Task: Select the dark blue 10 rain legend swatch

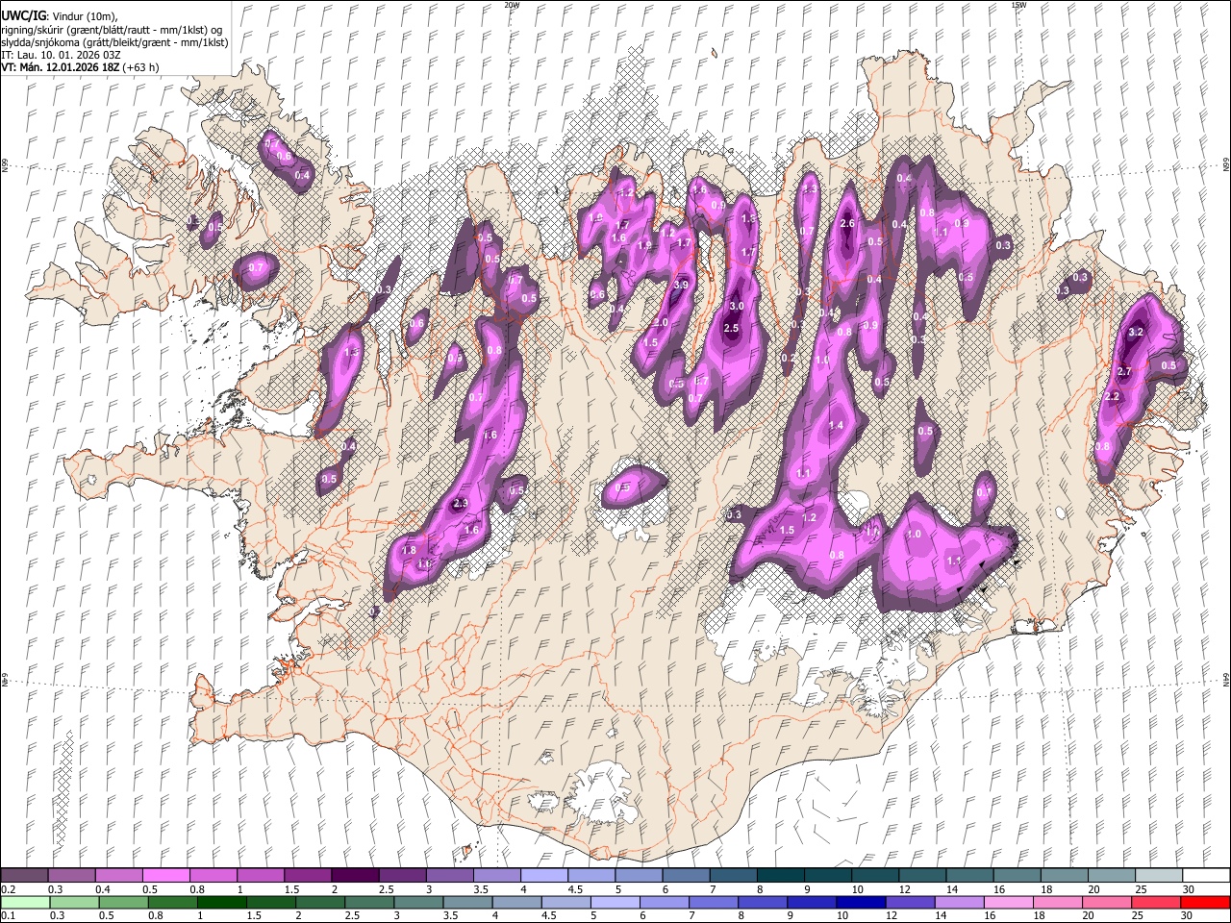Action: click(x=860, y=902)
